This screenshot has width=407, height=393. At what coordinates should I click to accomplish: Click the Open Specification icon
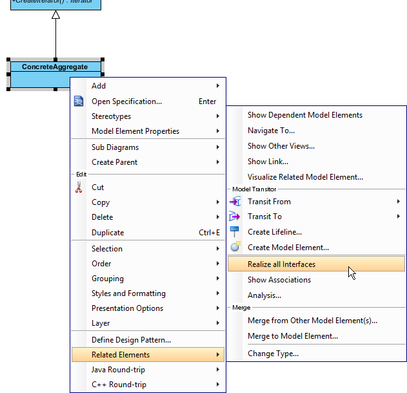pos(79,101)
